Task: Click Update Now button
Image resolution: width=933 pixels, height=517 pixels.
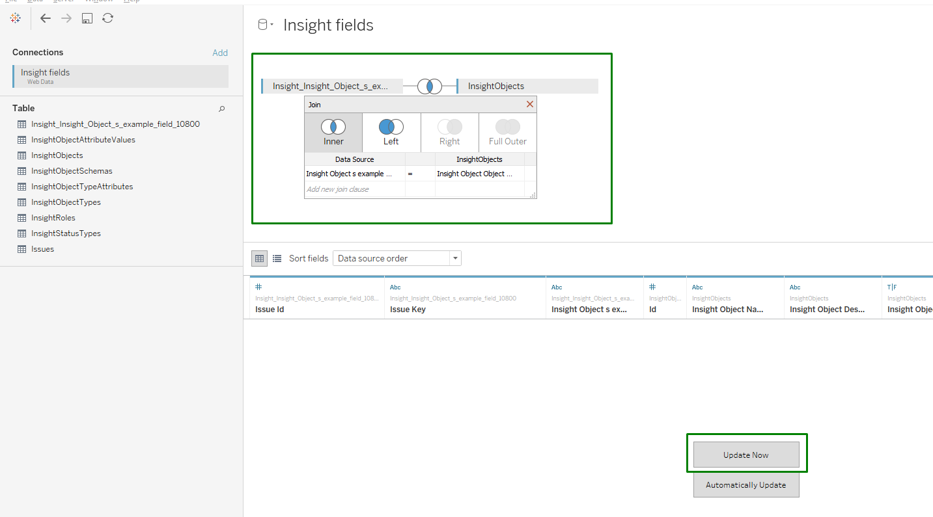Action: (x=745, y=455)
